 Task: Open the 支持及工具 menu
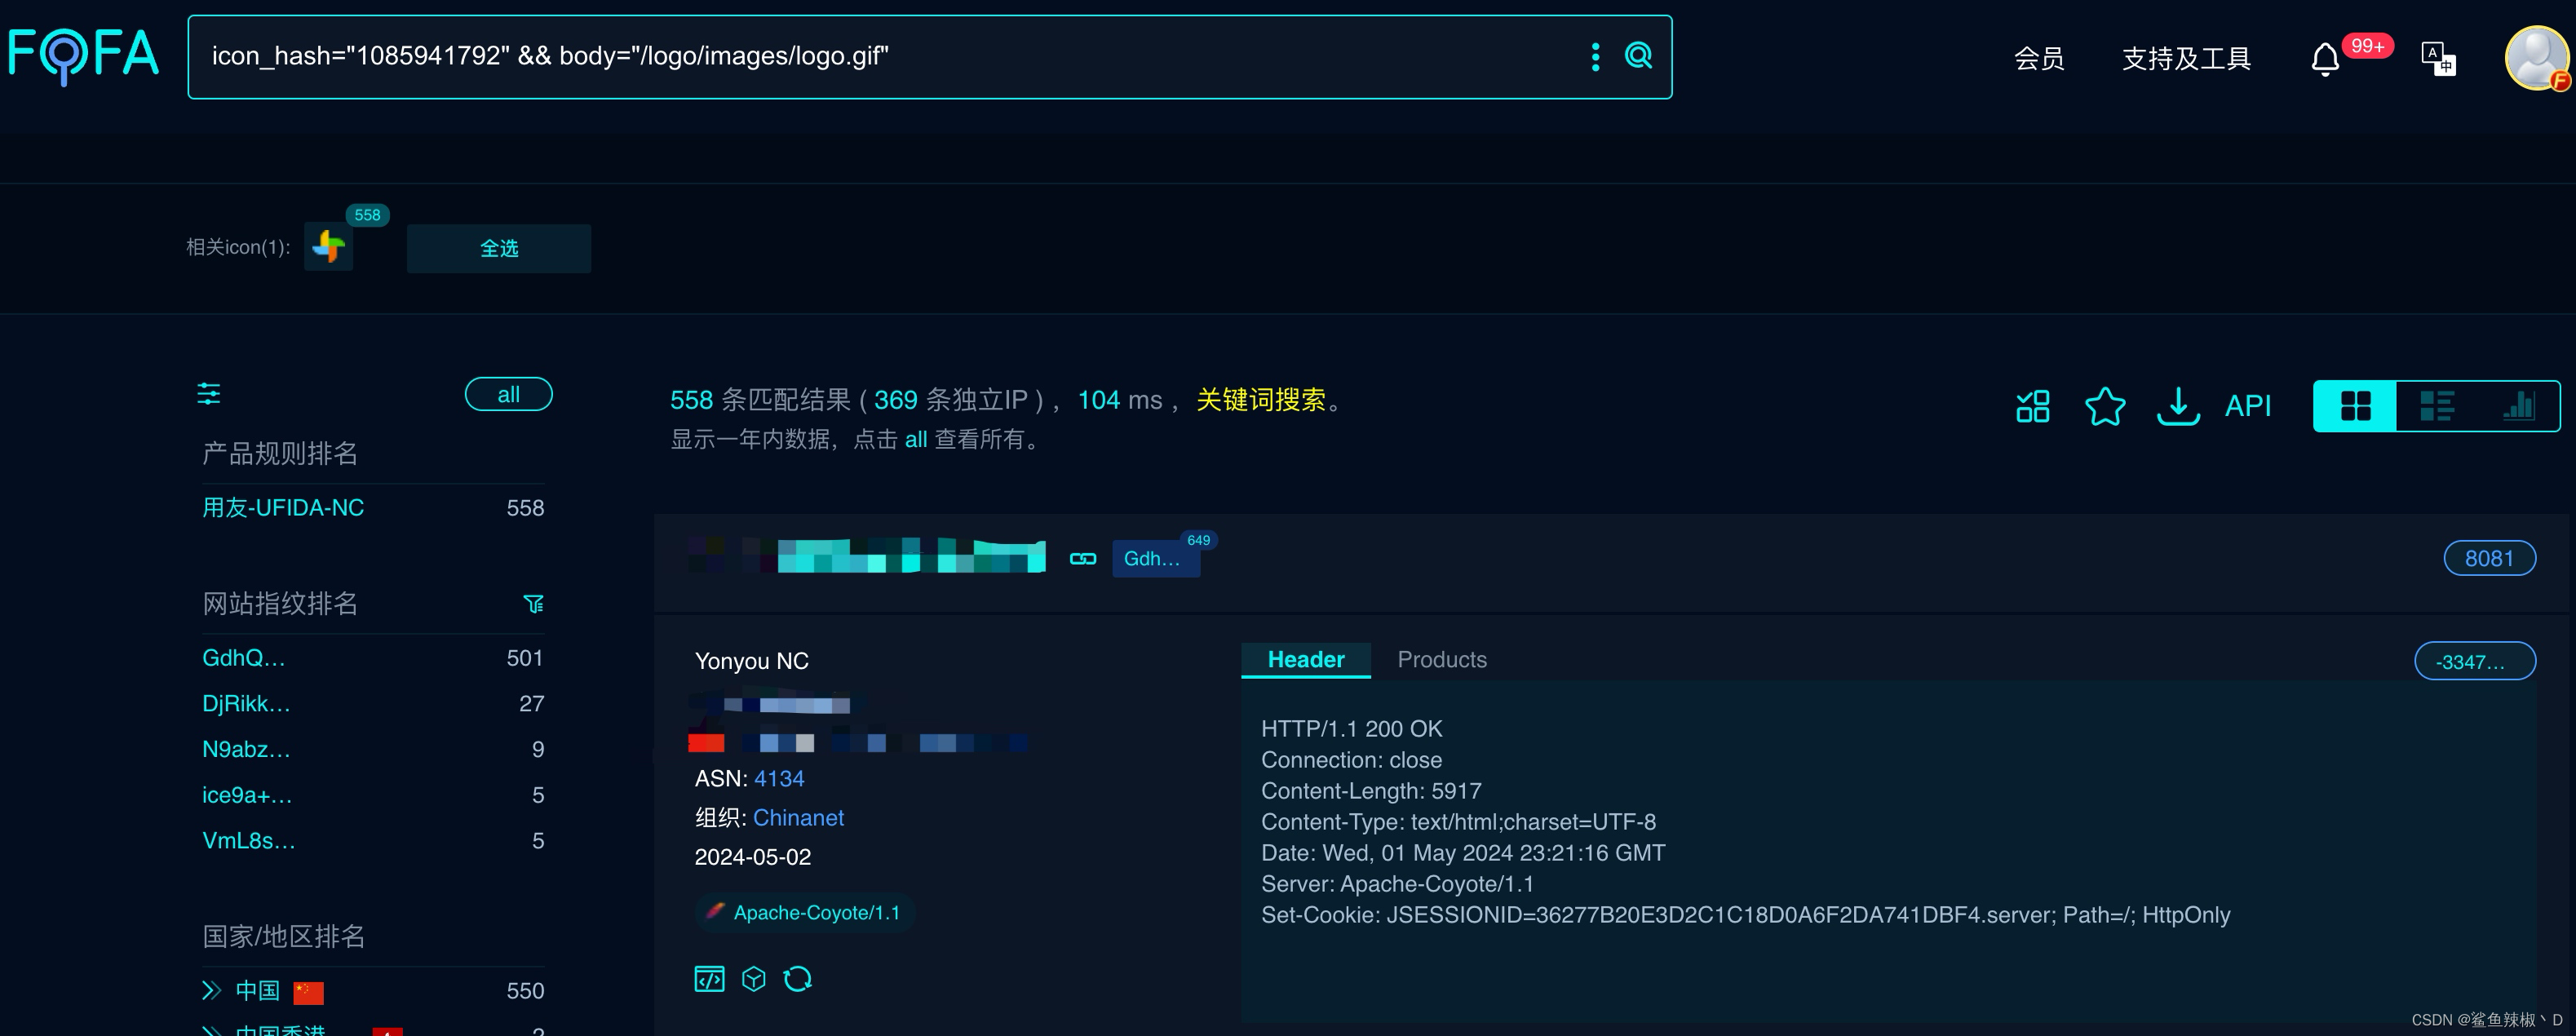pyautogui.click(x=2186, y=58)
